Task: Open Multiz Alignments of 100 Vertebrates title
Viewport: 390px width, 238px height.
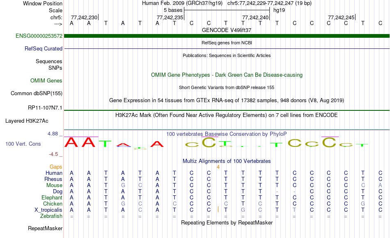Action: coord(227,161)
